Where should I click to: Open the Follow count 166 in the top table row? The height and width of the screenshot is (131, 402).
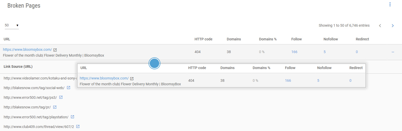[294, 52]
